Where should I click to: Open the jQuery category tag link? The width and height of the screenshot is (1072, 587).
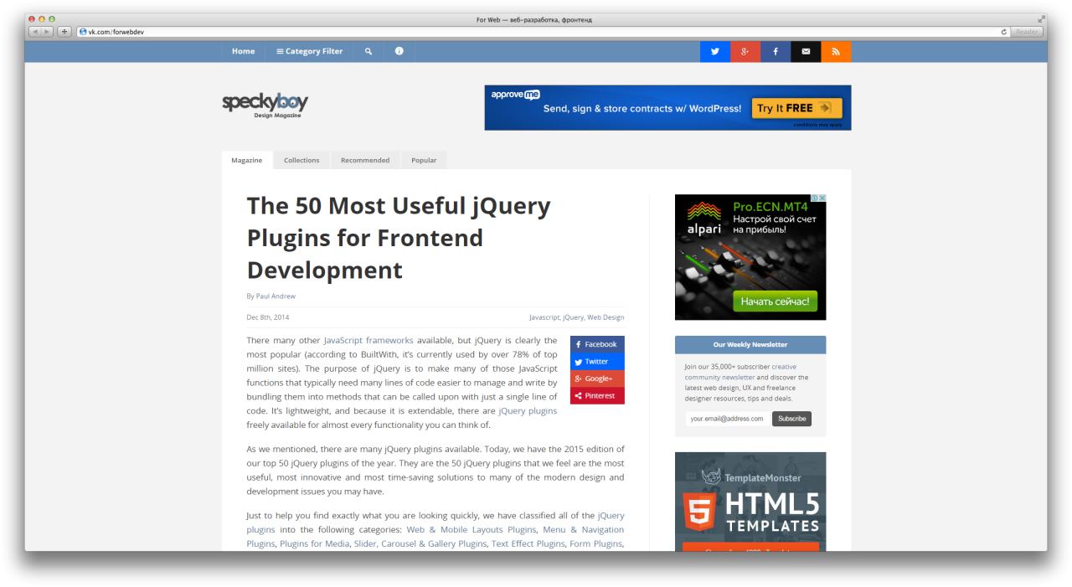(x=574, y=317)
